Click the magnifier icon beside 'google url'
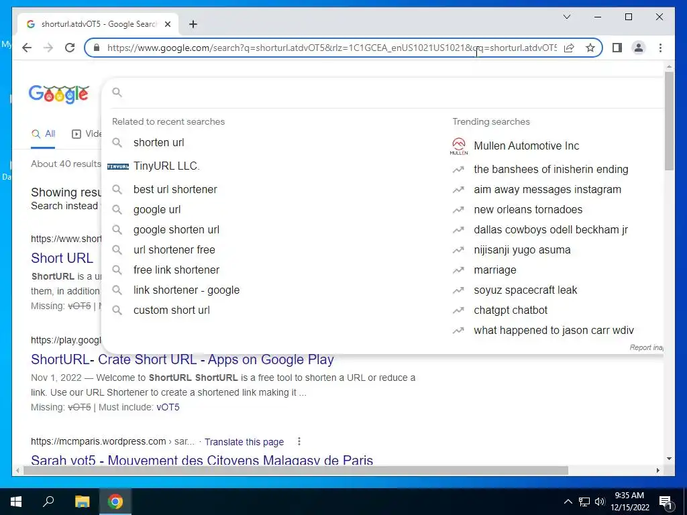Screen dimensions: 687x515 point(117,209)
